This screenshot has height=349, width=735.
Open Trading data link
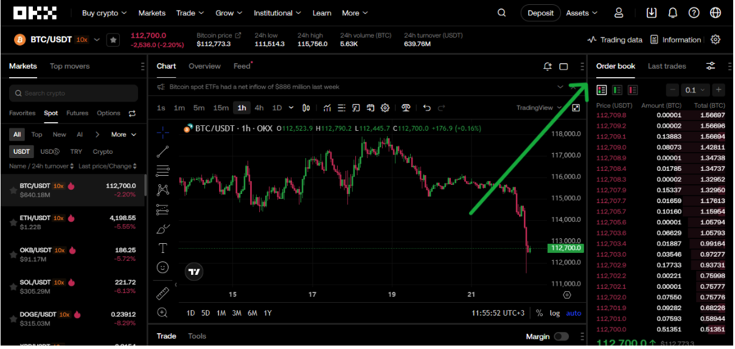615,40
